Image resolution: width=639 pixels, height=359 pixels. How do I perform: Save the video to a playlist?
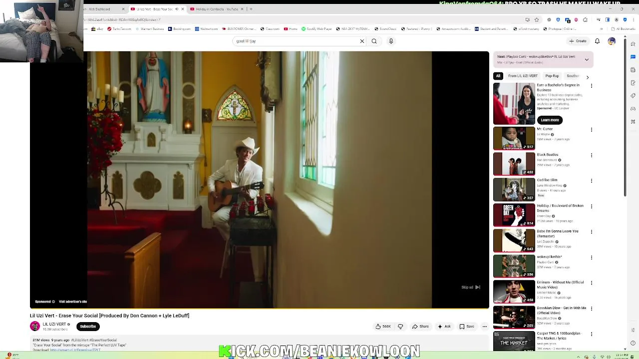click(x=467, y=327)
